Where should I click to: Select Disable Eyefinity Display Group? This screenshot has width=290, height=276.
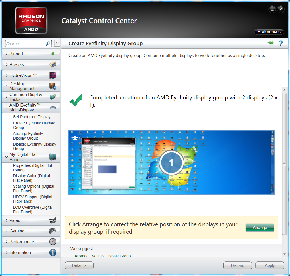[34, 146]
